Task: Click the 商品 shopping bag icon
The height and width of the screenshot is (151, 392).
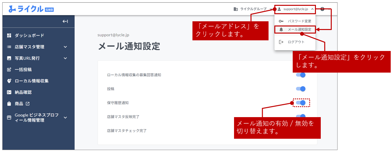Action: coord(9,104)
